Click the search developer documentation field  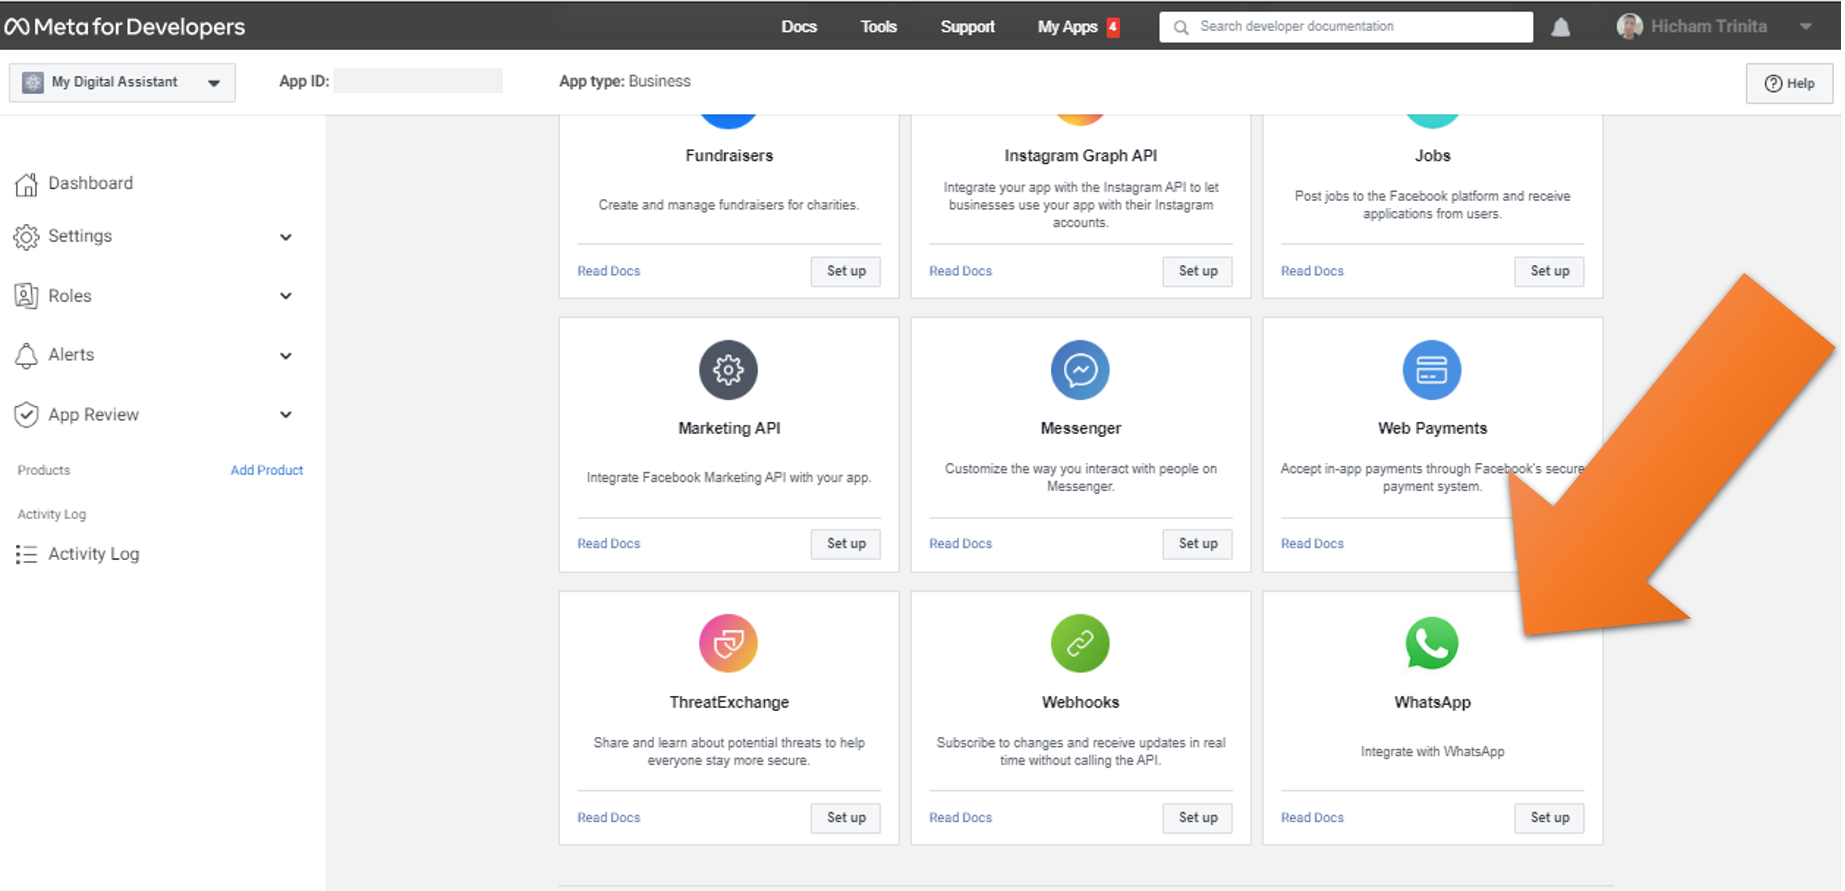point(1347,26)
